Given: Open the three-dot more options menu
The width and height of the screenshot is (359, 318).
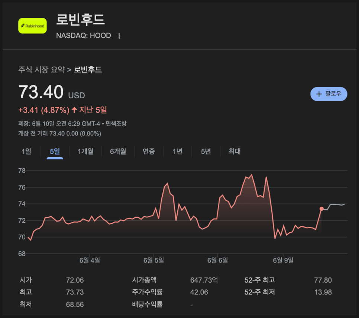Looking at the screenshot, I should pos(119,36).
